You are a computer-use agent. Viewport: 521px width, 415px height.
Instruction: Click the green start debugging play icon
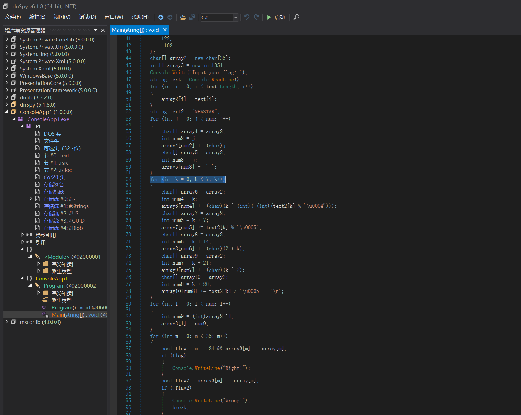[269, 17]
